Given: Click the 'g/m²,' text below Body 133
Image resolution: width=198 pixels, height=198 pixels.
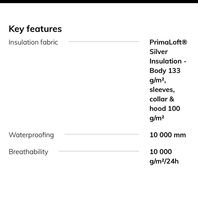Looking at the screenshot, I should 158,80.
